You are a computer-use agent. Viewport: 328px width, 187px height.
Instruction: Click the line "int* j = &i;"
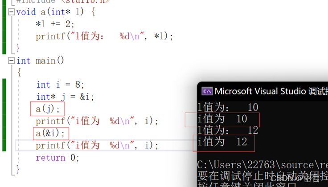[65, 97]
